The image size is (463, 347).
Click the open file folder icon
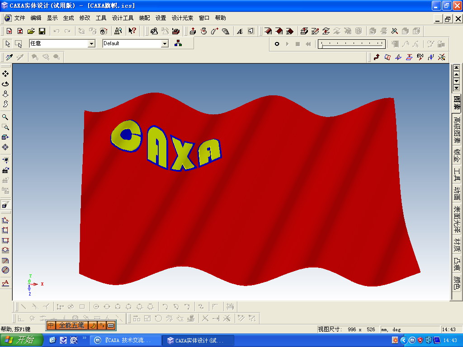31,31
